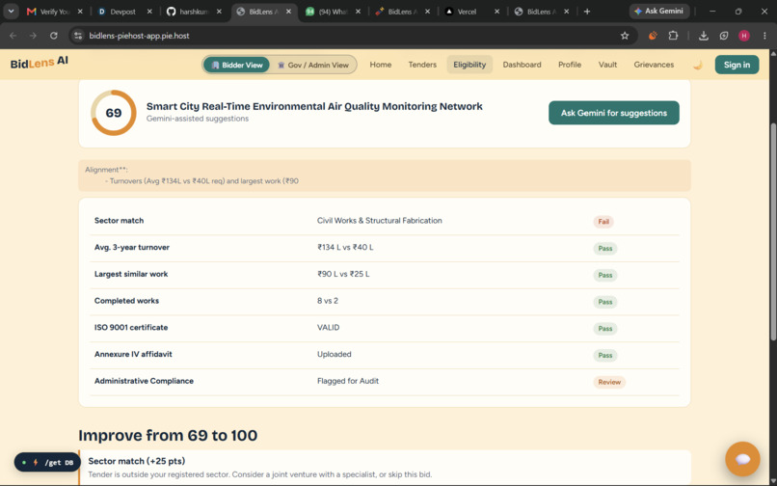Switch to Bidder View
Screen dimensions: 777x486
[x=236, y=65]
